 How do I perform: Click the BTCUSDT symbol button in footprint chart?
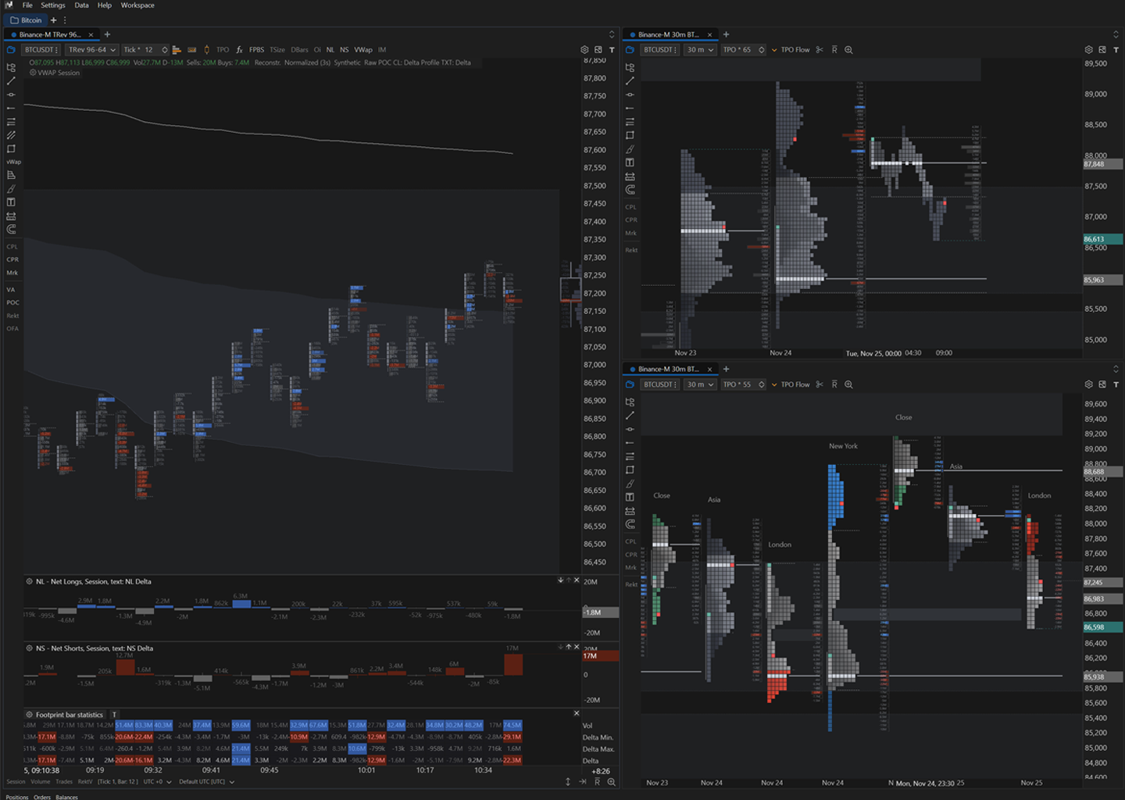click(x=41, y=50)
